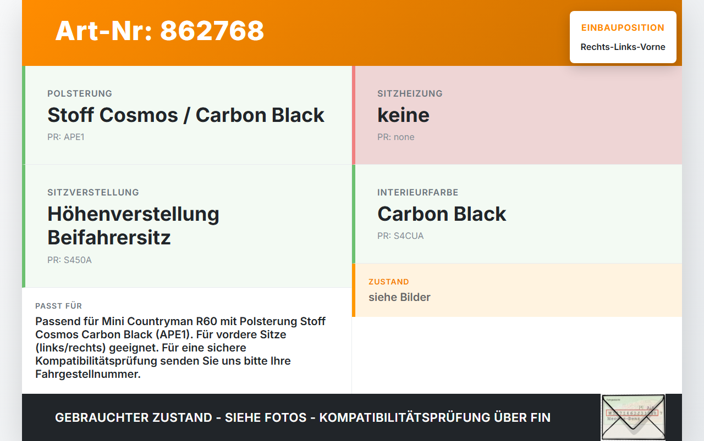704x441 pixels.
Task: Click the Sitzverstellung card label
Action: [93, 192]
